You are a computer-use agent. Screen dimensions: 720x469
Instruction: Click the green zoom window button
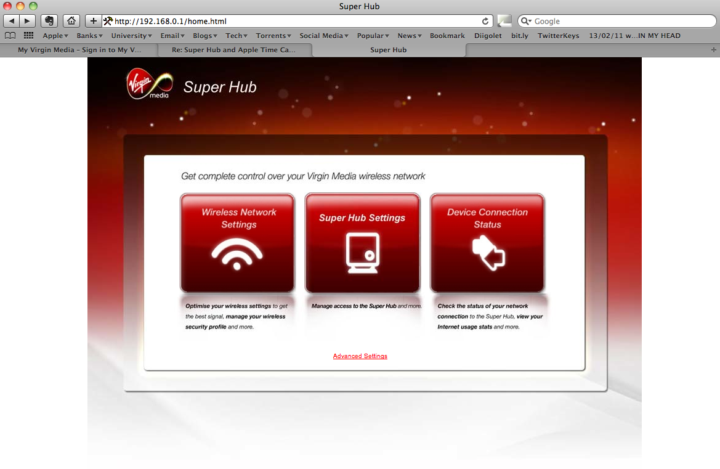pos(33,6)
